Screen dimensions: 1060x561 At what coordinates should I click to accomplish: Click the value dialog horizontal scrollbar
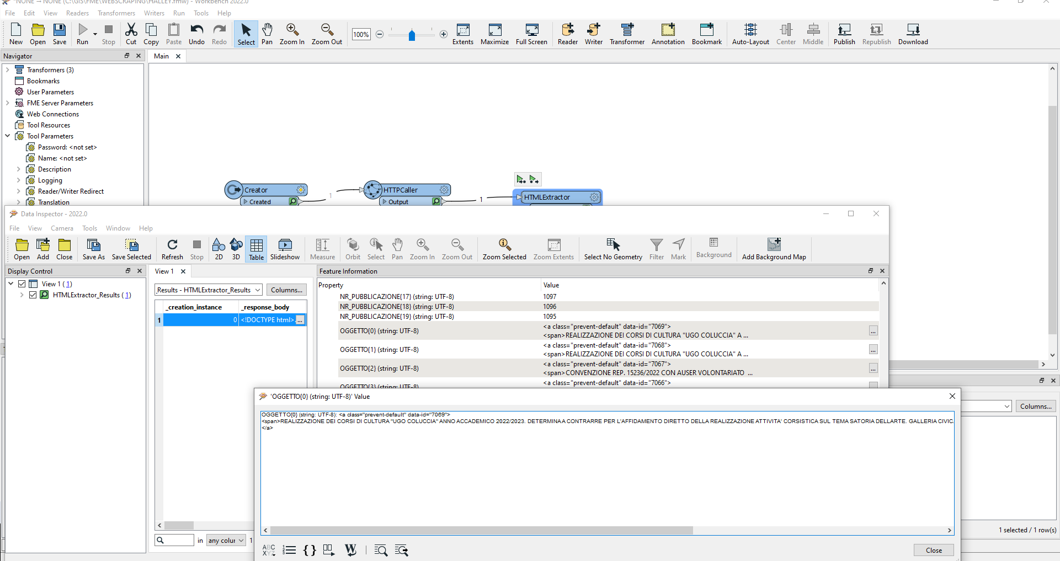coord(481,530)
